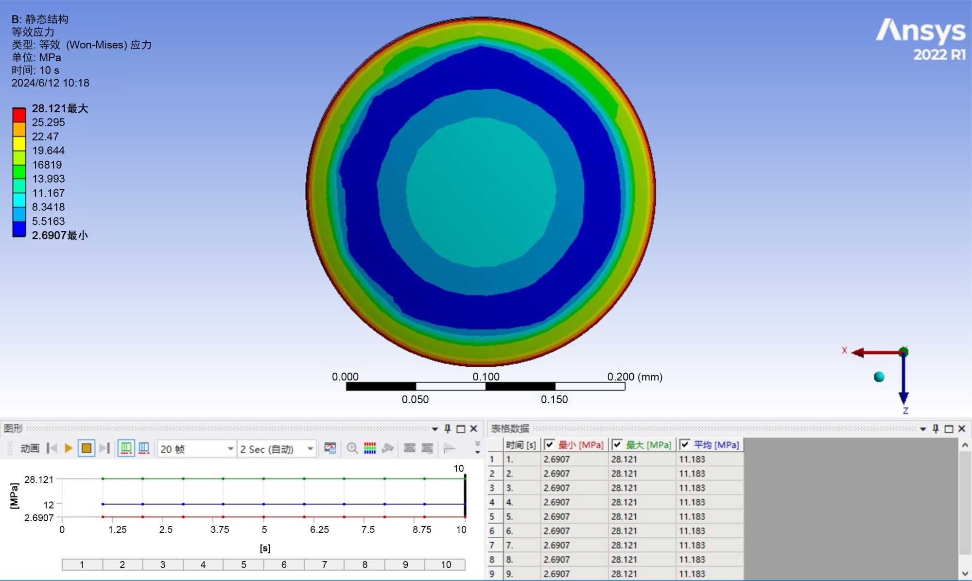Jump to previous animation frame
972x581 pixels.
52,448
